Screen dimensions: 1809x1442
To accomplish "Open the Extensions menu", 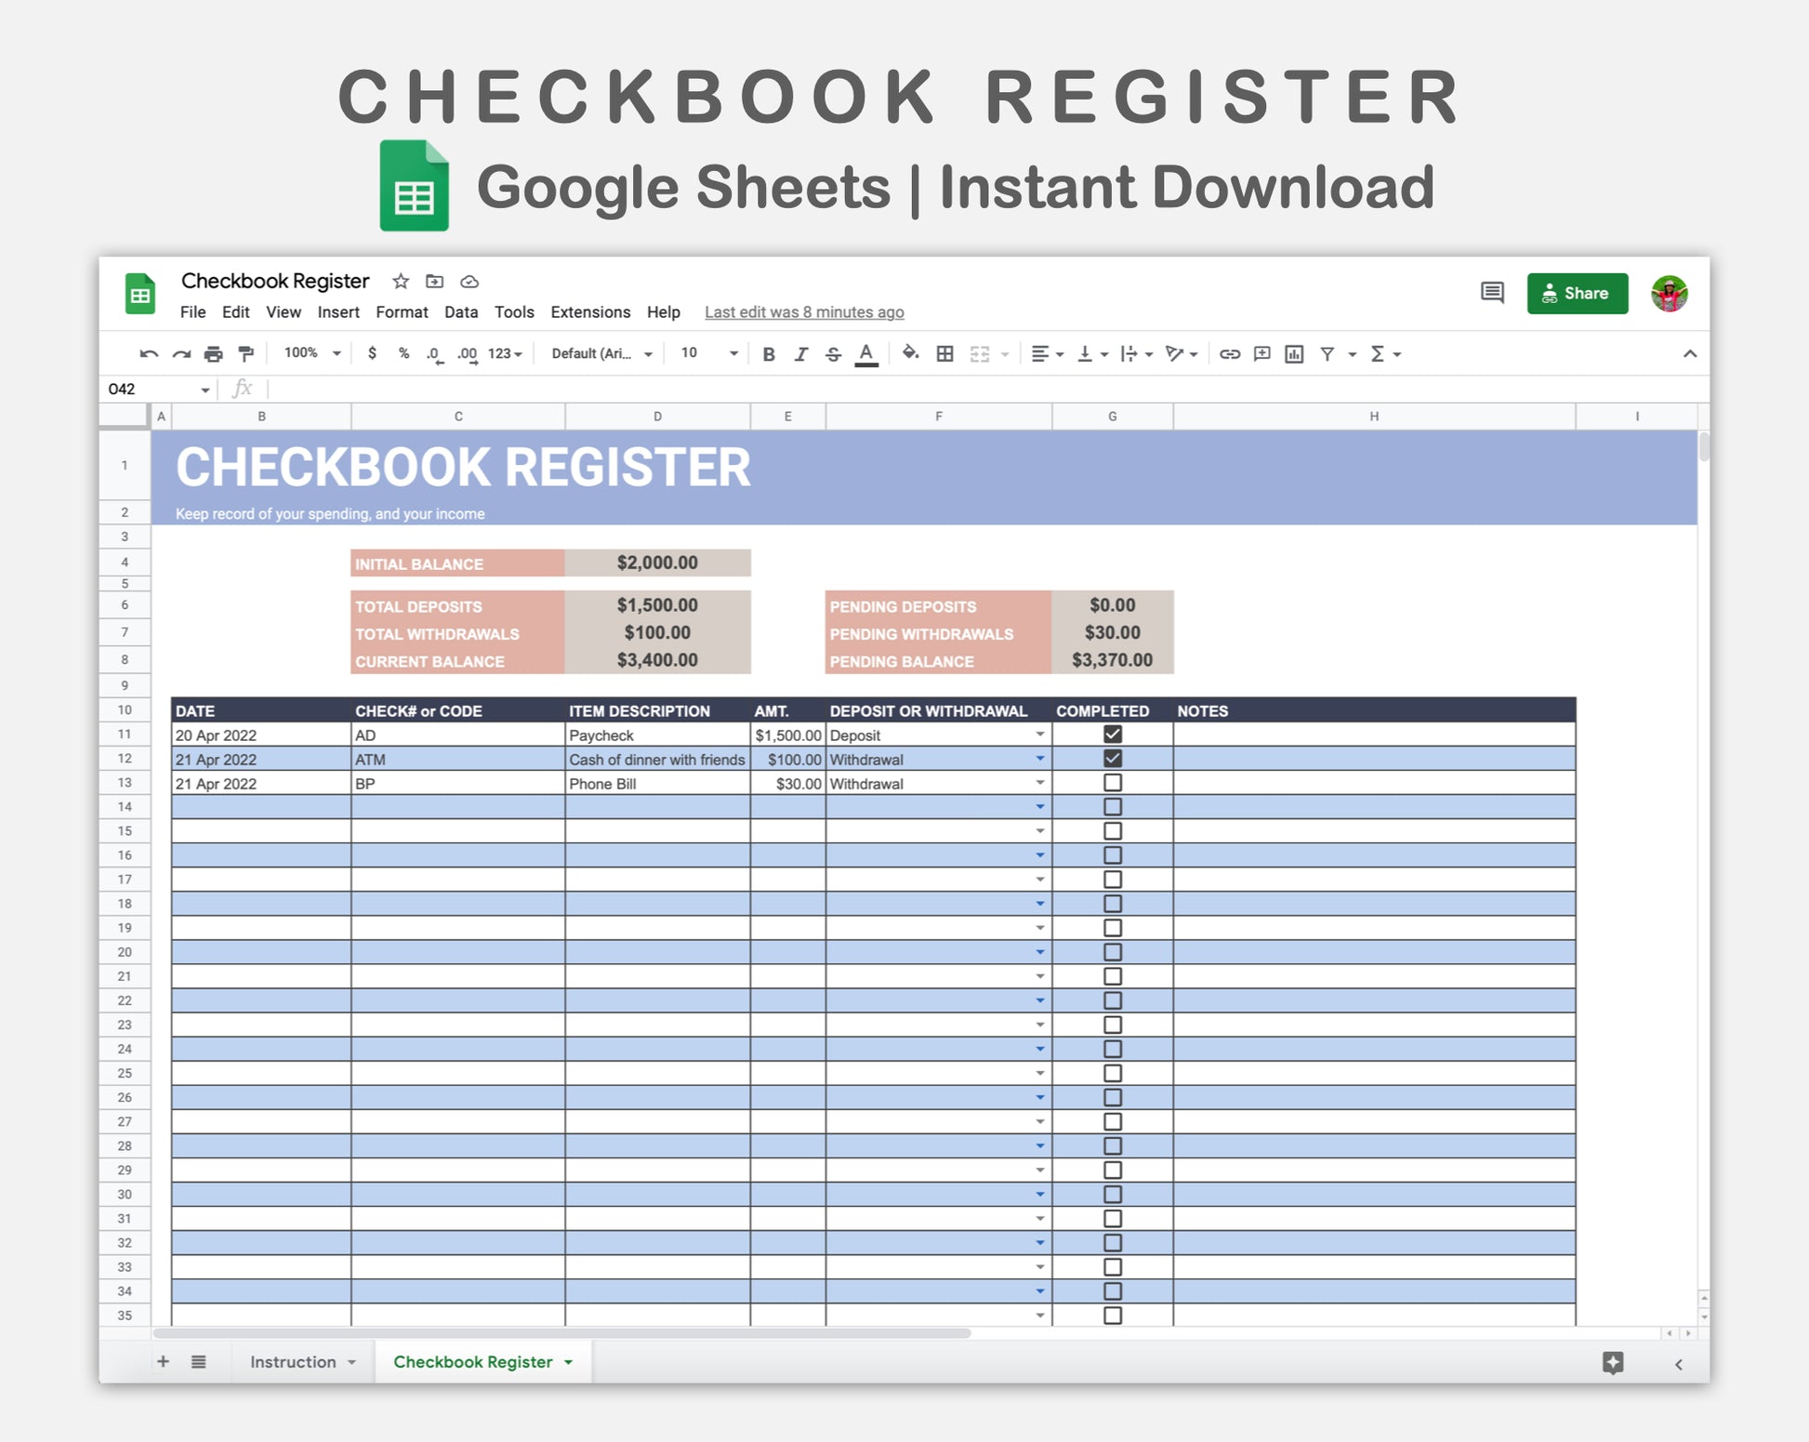I will tap(590, 312).
